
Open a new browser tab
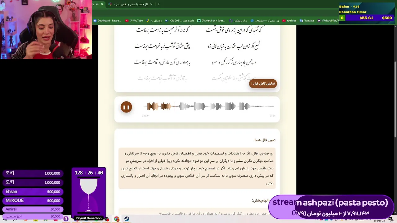[159, 4]
